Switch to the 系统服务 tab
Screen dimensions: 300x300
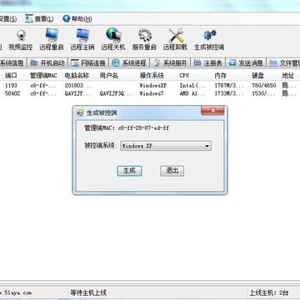[x=170, y=63]
